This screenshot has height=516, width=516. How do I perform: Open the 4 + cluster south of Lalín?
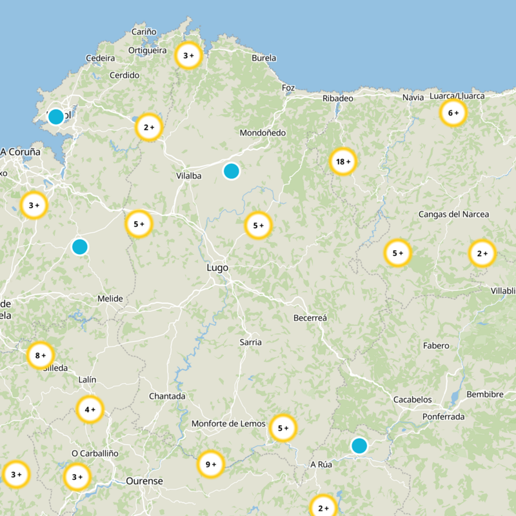pos(90,410)
